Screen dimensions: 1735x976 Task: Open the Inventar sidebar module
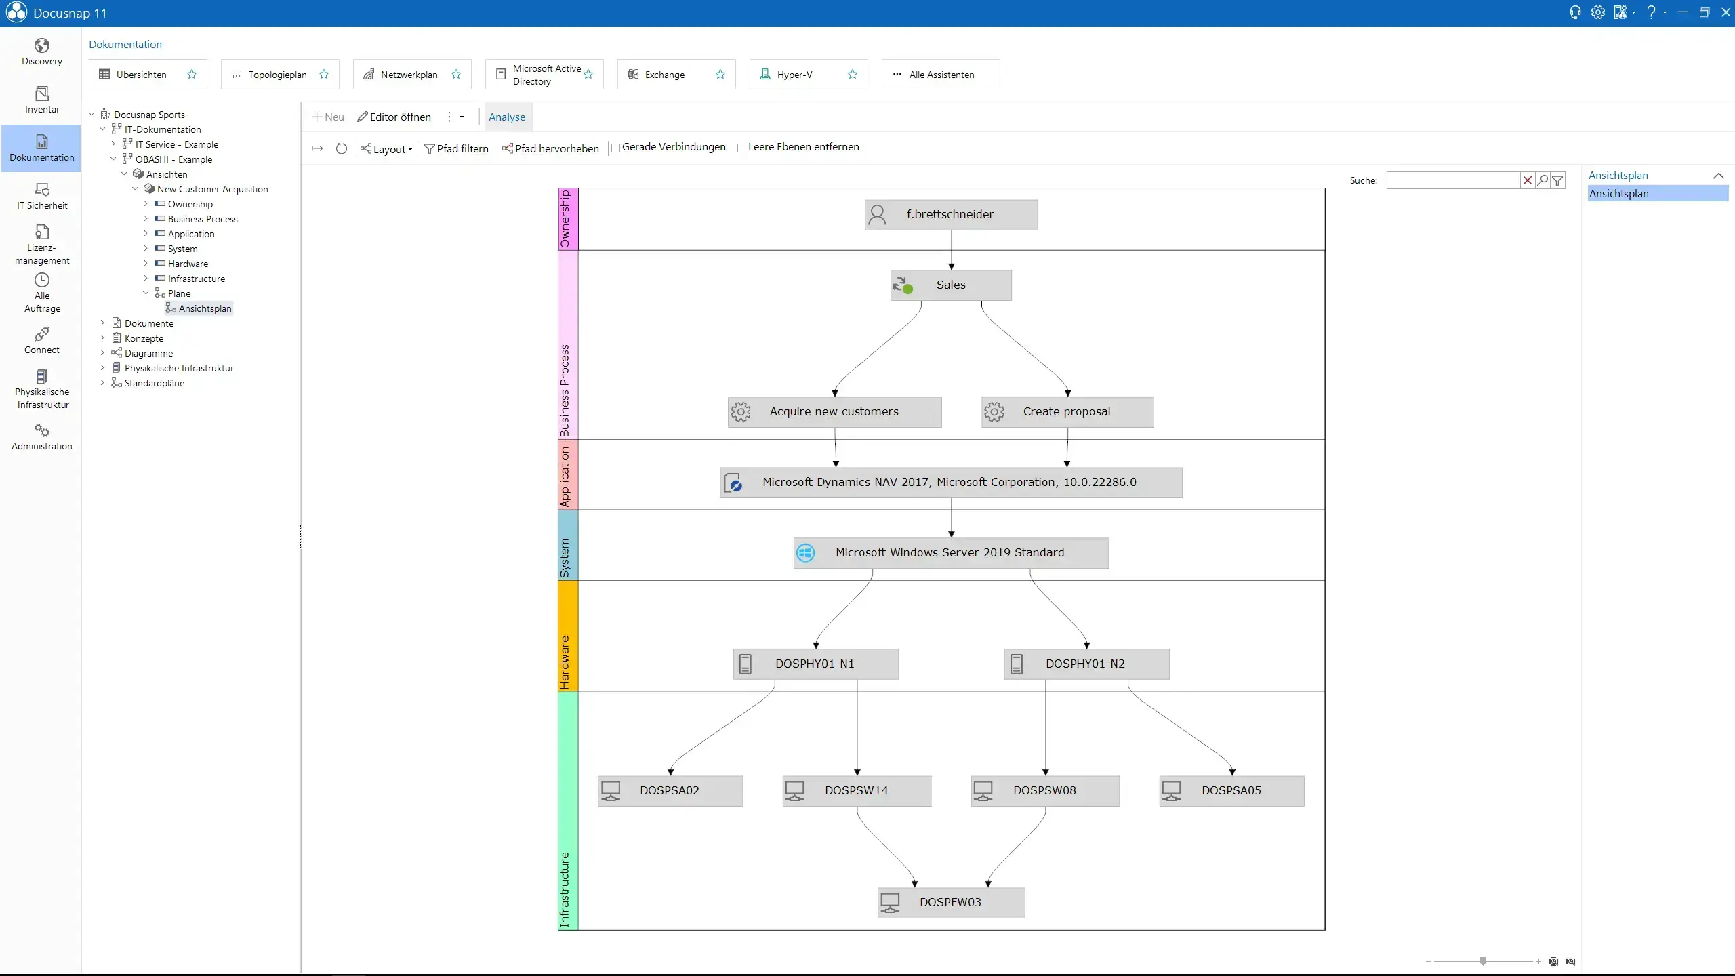click(x=41, y=100)
